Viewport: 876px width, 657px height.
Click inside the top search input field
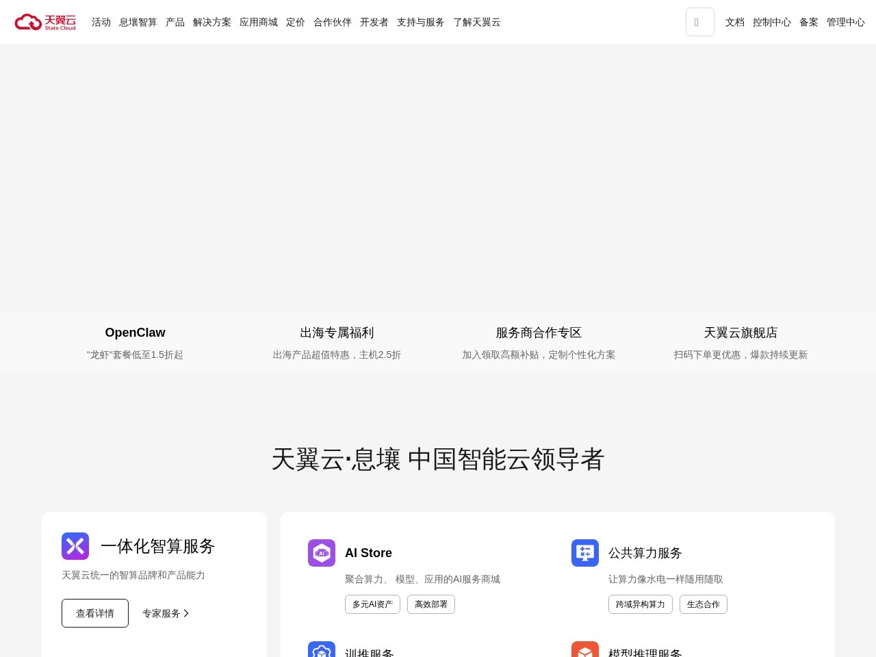699,22
